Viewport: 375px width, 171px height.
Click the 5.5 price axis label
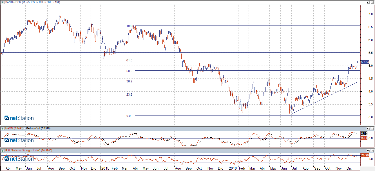[x=371, y=53]
